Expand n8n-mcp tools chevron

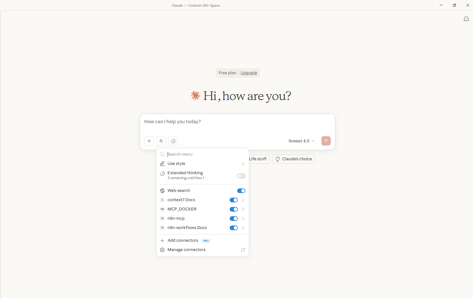243,219
